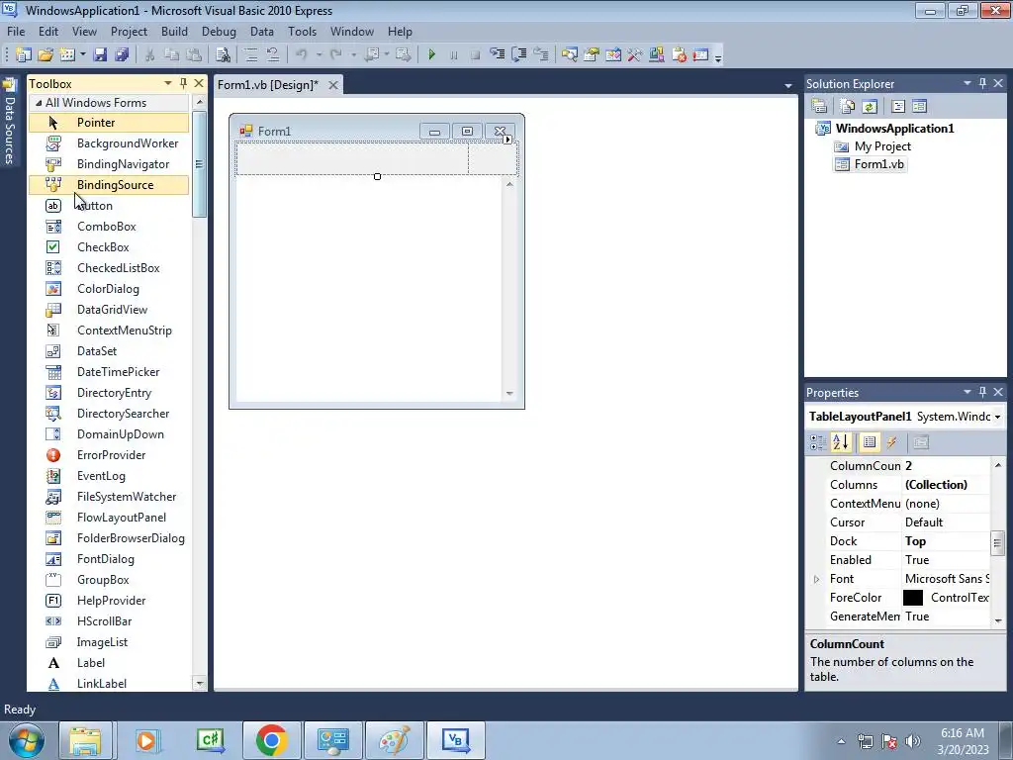
Task: Click the Windows Start button
Action: [26, 740]
